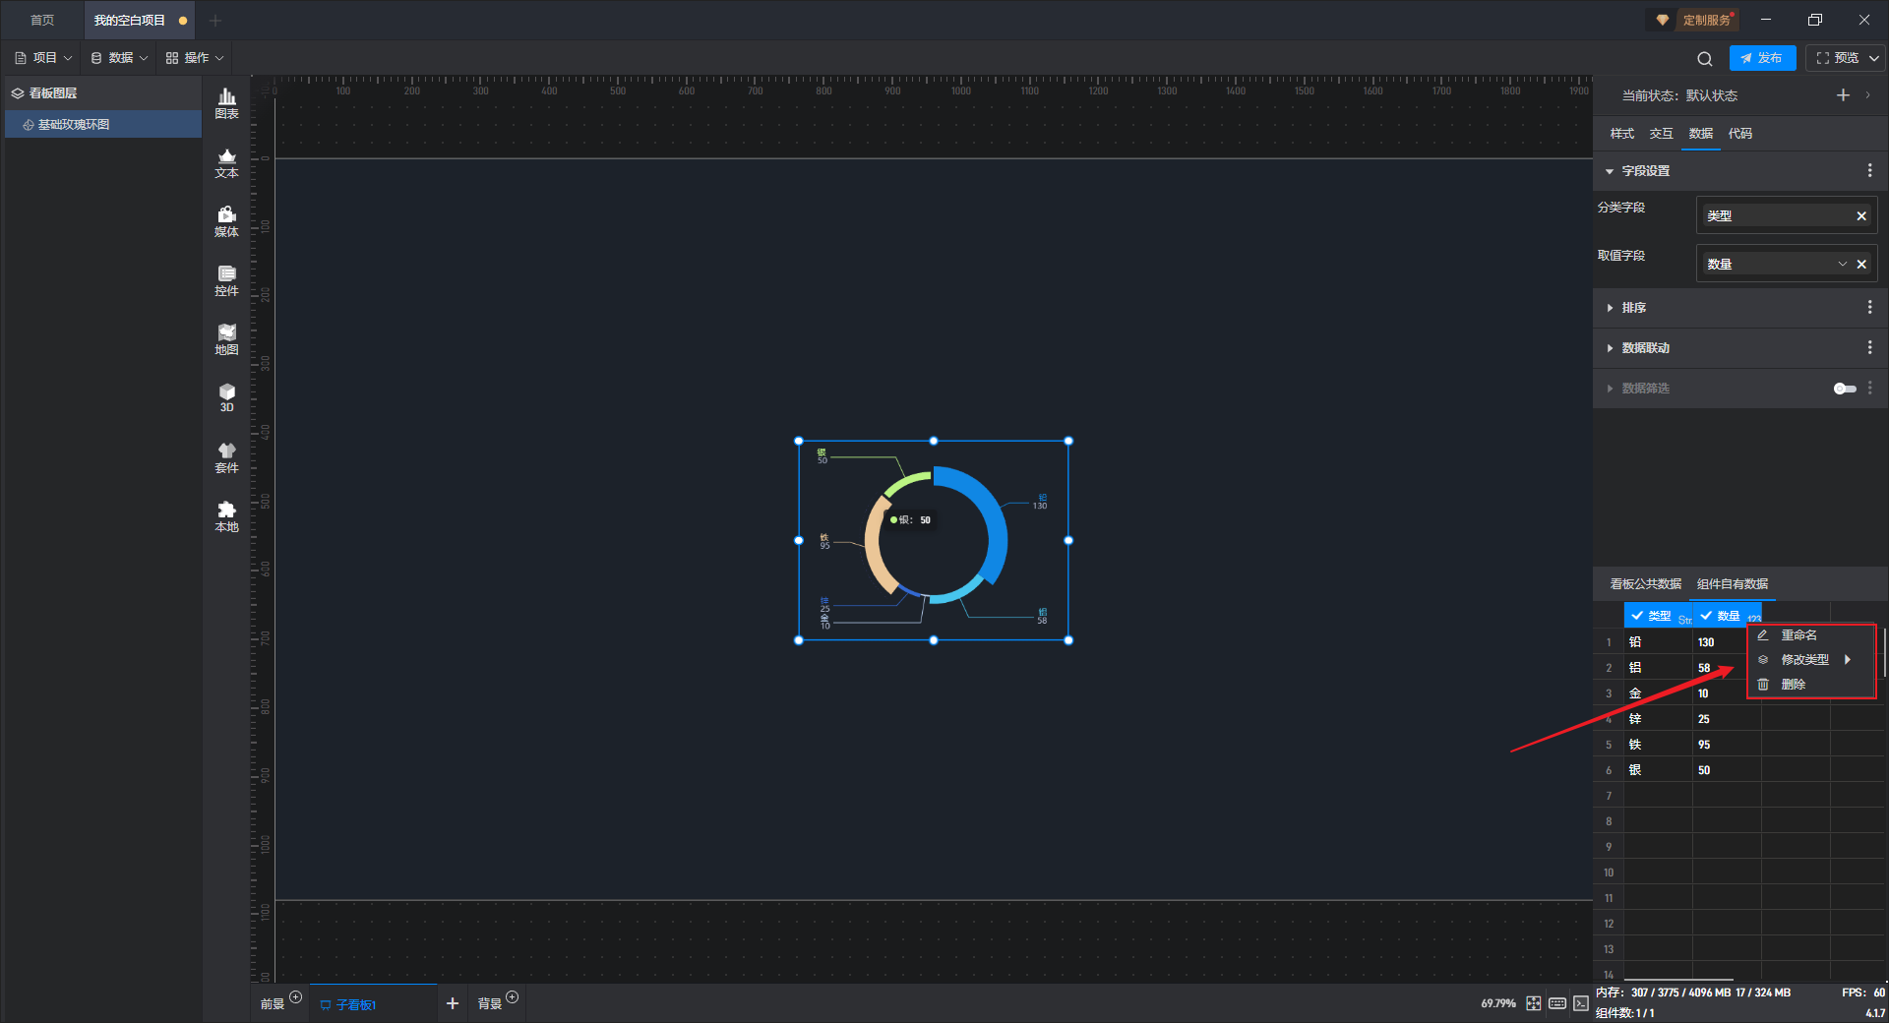Open the 图表 chart components panel
This screenshot has width=1889, height=1023.
(x=226, y=103)
